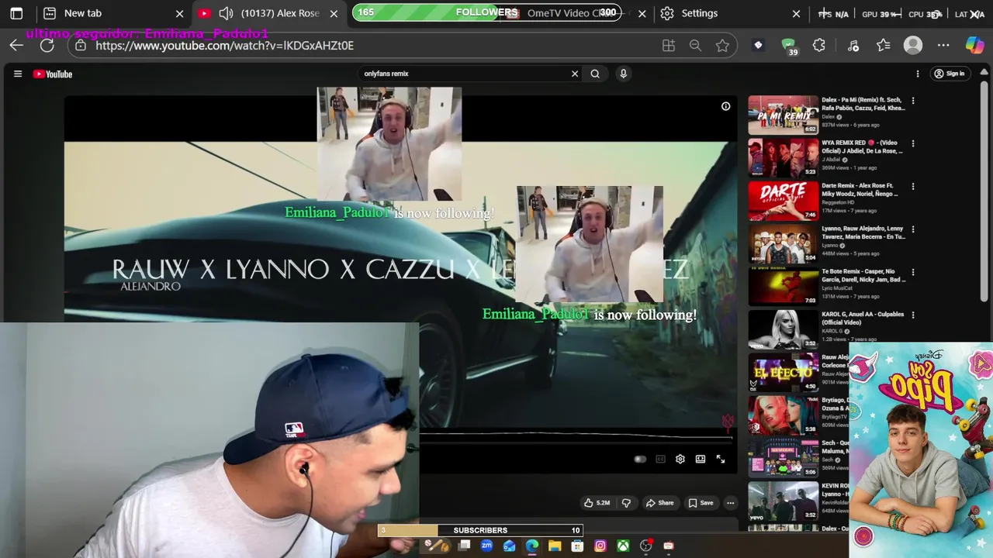993x558 pixels.
Task: Search with your voice microphone
Action: [623, 74]
